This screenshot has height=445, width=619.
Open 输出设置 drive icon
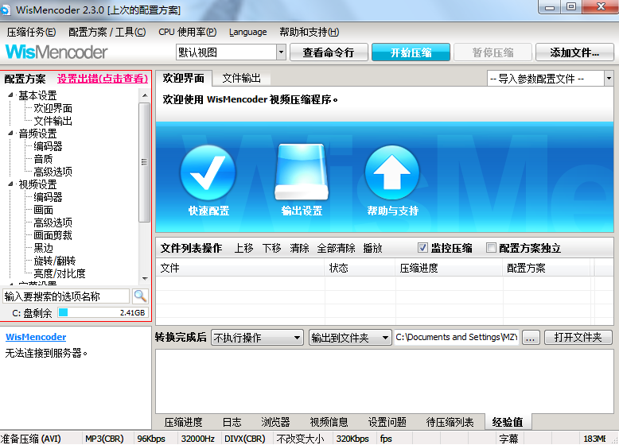pos(302,172)
